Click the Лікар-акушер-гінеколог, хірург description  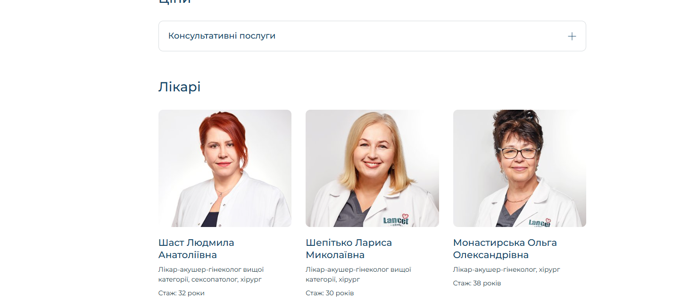(507, 270)
